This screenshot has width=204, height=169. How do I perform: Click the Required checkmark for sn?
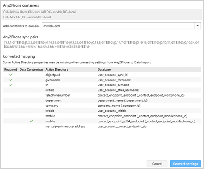pos(11,85)
